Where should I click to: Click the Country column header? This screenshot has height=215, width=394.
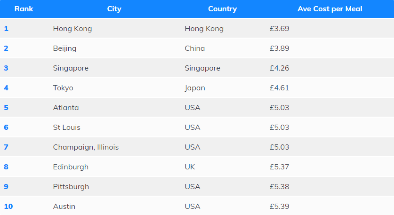pyautogui.click(x=222, y=9)
